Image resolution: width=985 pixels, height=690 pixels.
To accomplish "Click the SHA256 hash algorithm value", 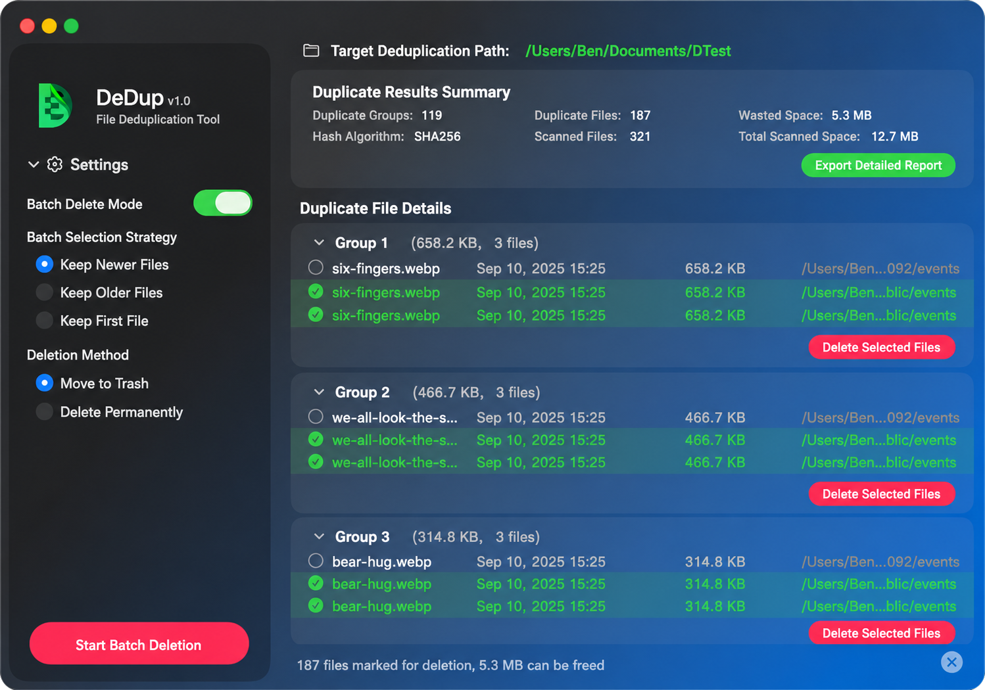I will pos(437,137).
